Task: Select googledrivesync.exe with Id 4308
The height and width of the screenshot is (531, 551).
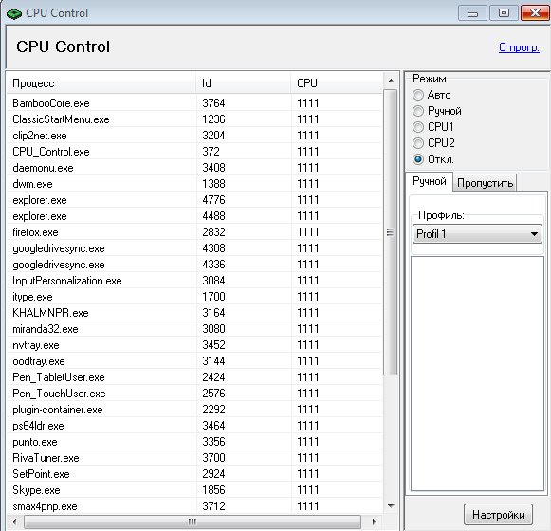Action: (194, 248)
